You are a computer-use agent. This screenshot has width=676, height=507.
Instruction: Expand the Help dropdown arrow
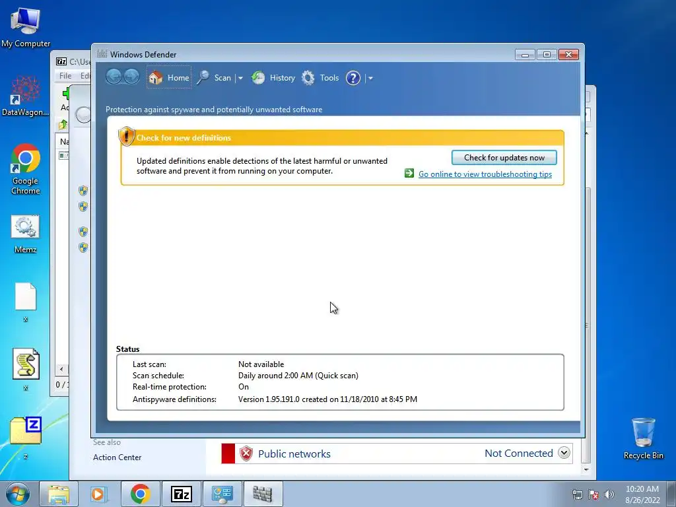[x=370, y=78]
